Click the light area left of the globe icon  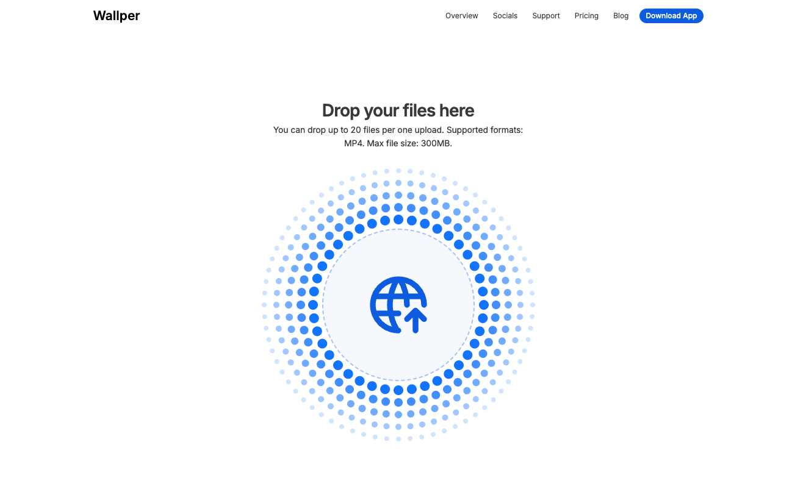[x=346, y=304]
